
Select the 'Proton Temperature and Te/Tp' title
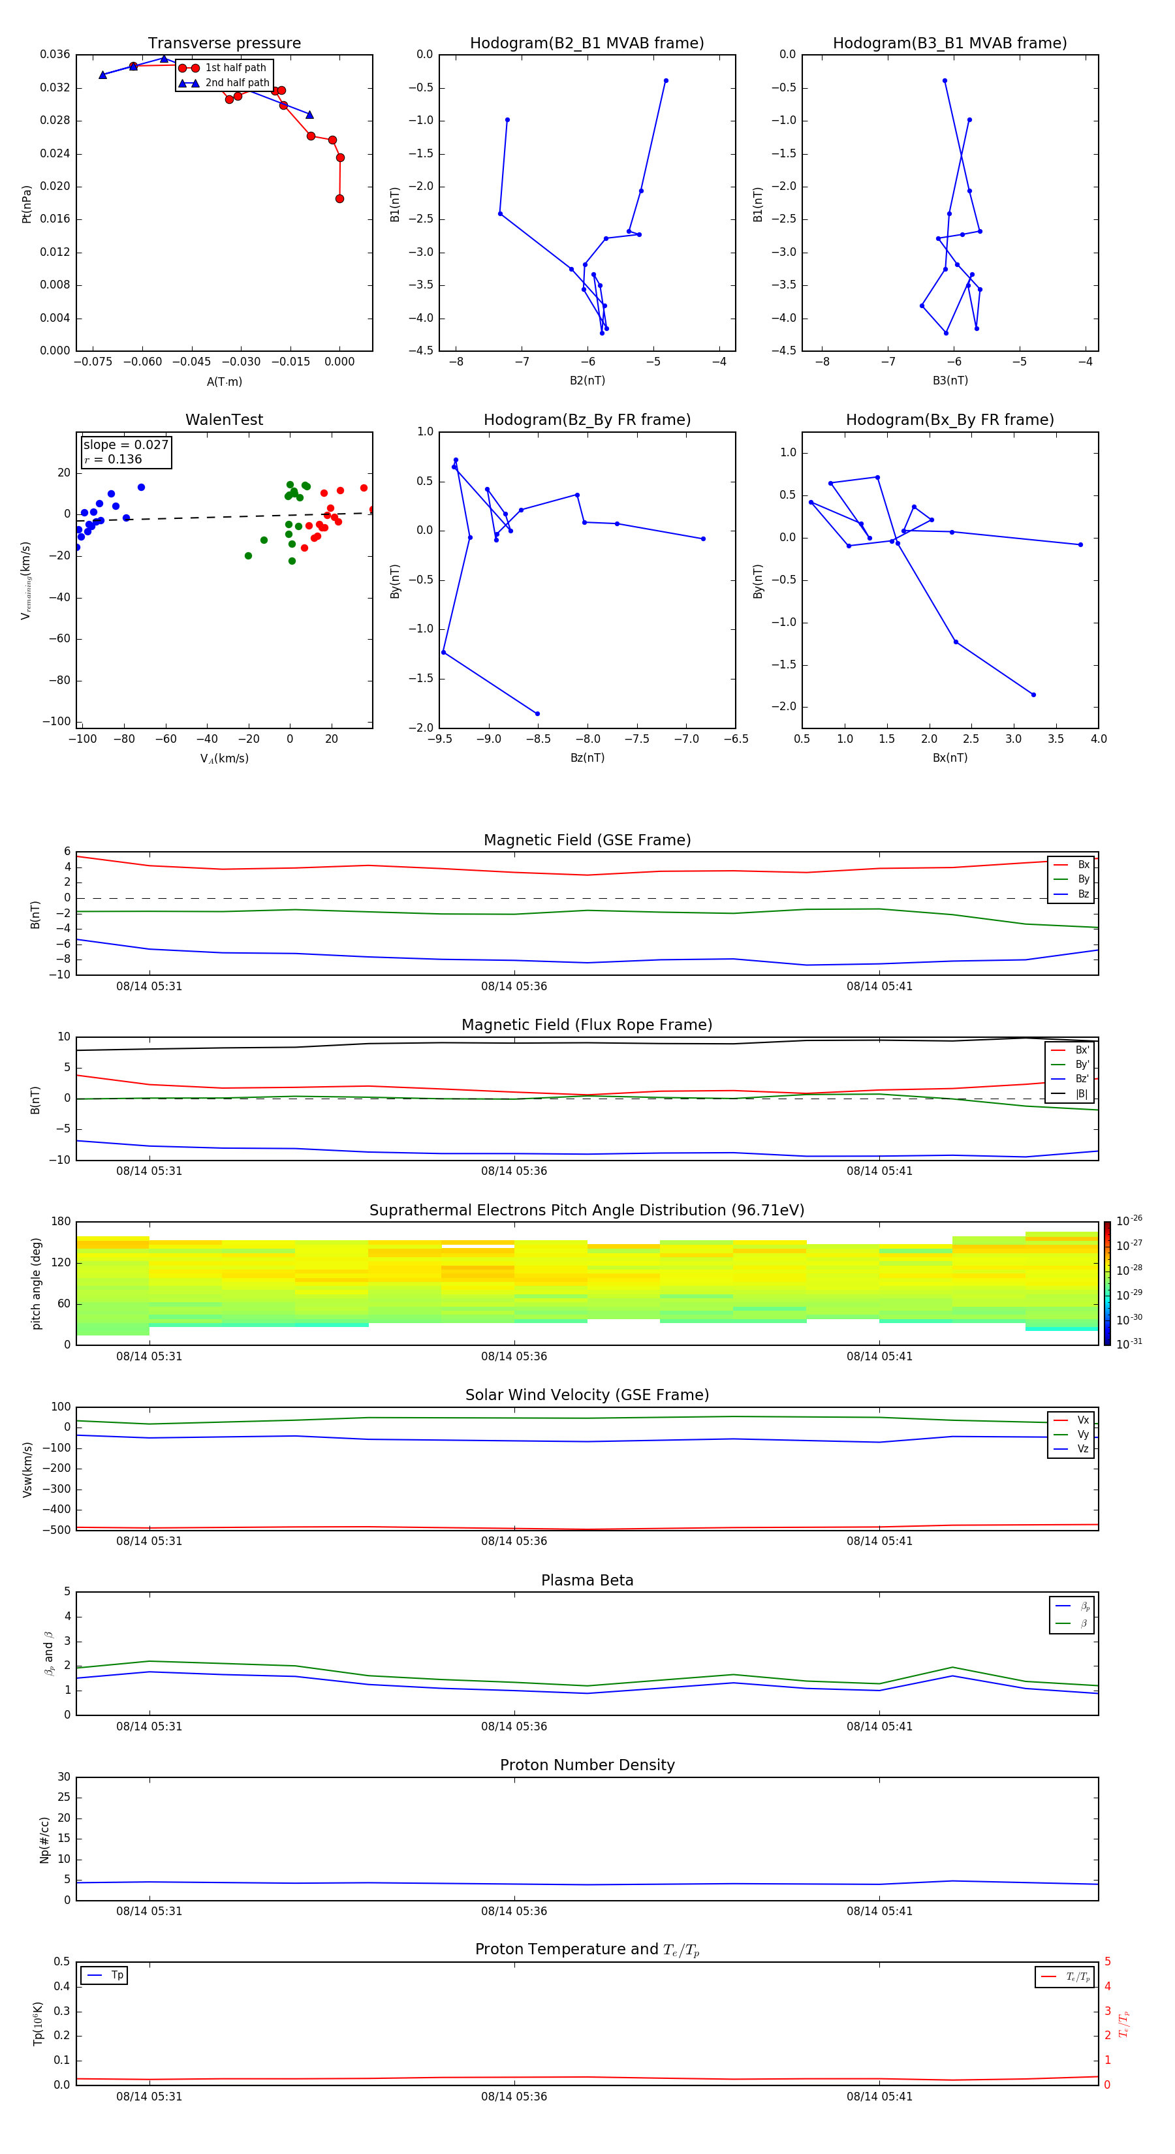tap(587, 1950)
